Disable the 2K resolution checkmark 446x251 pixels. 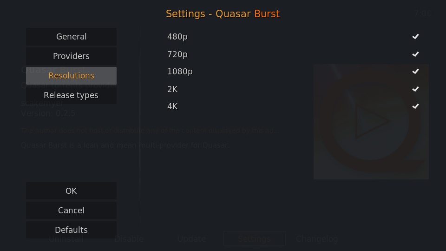pos(415,89)
